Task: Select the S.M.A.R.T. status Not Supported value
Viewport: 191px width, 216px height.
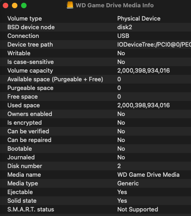Action: coord(138,210)
